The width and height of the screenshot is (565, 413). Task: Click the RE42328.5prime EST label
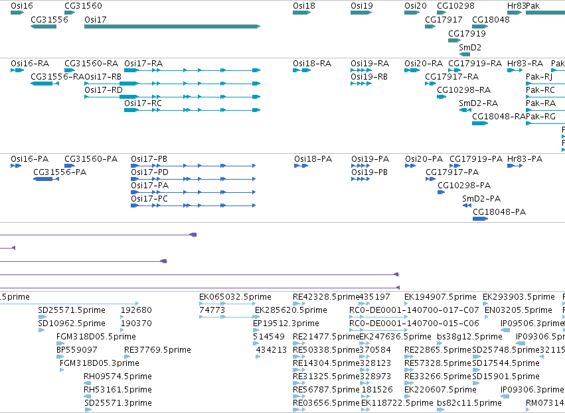click(x=326, y=297)
